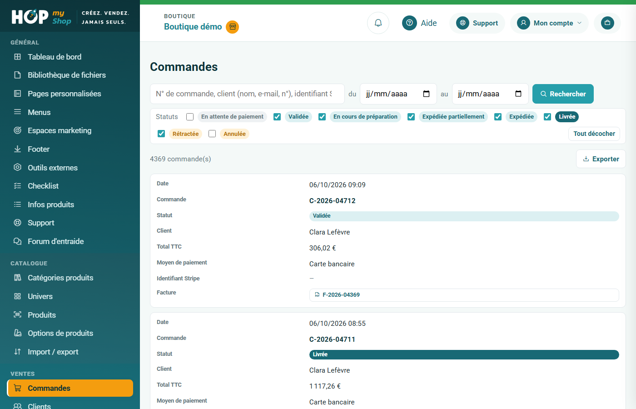Click the Catégories produits icon
The width and height of the screenshot is (636, 409).
(17, 278)
